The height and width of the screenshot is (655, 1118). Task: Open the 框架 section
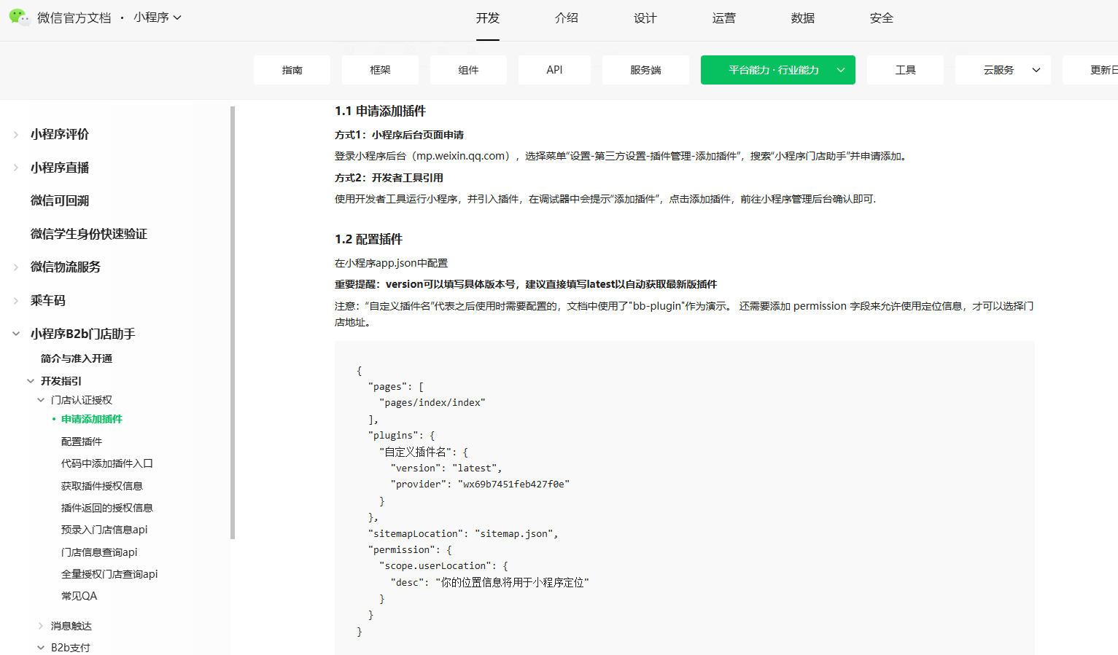(x=380, y=70)
